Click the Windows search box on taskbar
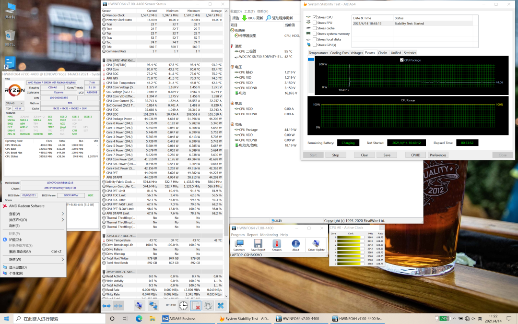Screen dimensions: 518x324 pyautogui.click(x=58, y=319)
